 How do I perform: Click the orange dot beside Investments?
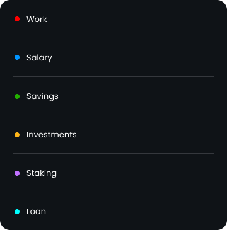17,135
